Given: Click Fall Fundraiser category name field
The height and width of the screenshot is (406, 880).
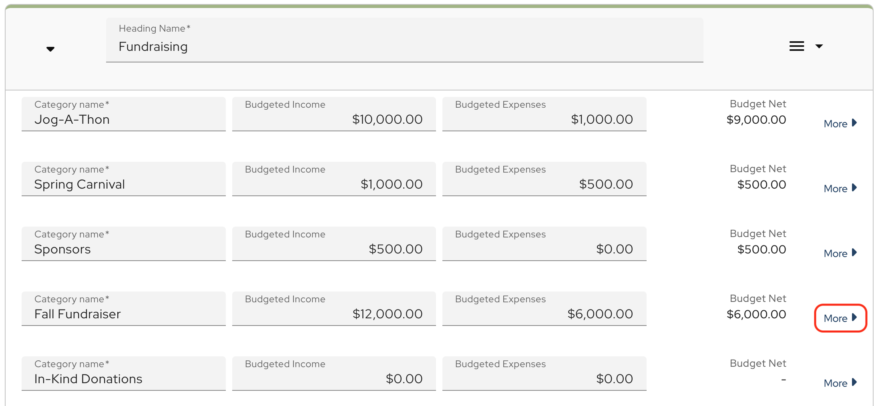Looking at the screenshot, I should click(124, 314).
